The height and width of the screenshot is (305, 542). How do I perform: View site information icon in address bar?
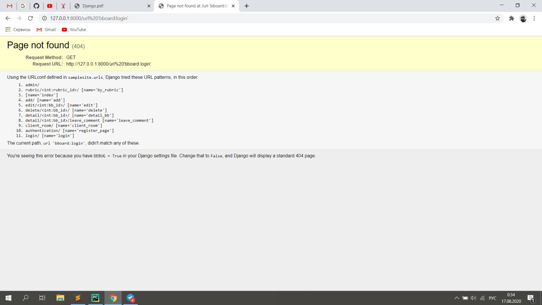(x=44, y=18)
